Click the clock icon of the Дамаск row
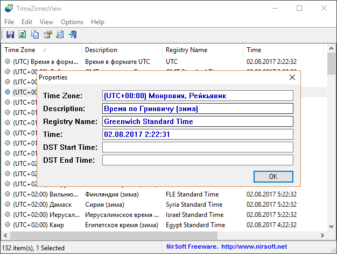The image size is (337, 254). (8, 204)
